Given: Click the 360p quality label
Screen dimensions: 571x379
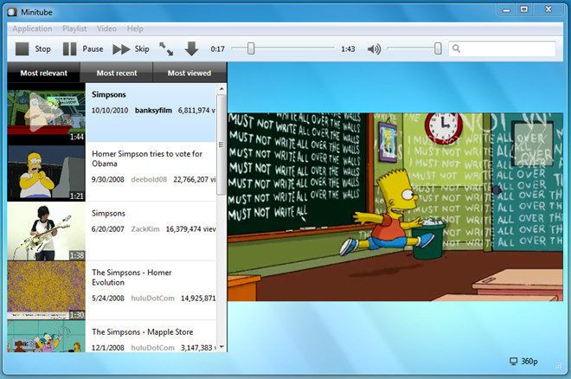Looking at the screenshot, I should [529, 361].
